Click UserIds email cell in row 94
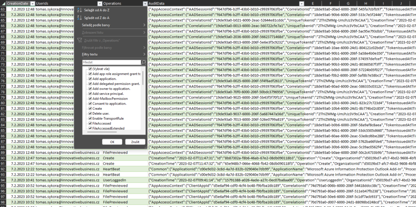The height and width of the screenshot is (207, 416). (69, 180)
